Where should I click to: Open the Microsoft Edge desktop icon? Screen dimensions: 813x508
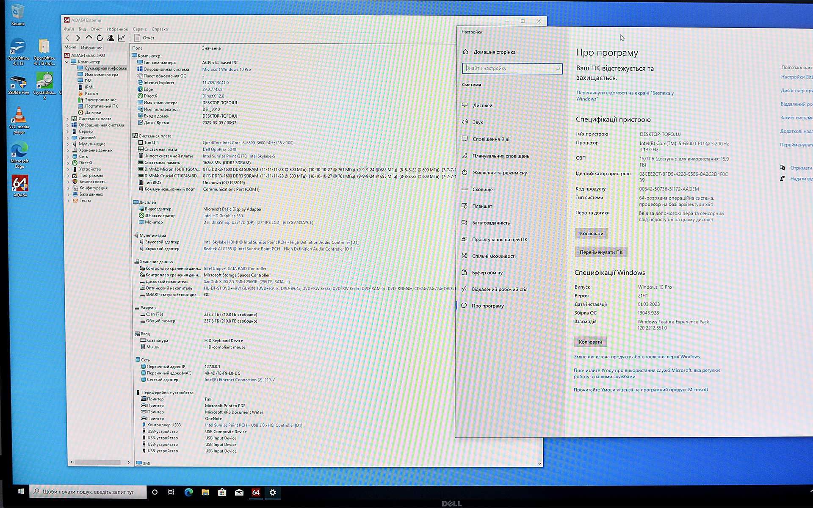pyautogui.click(x=19, y=156)
